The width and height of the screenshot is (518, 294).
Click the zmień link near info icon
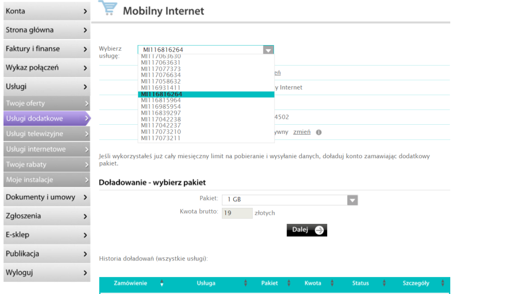[x=302, y=132]
